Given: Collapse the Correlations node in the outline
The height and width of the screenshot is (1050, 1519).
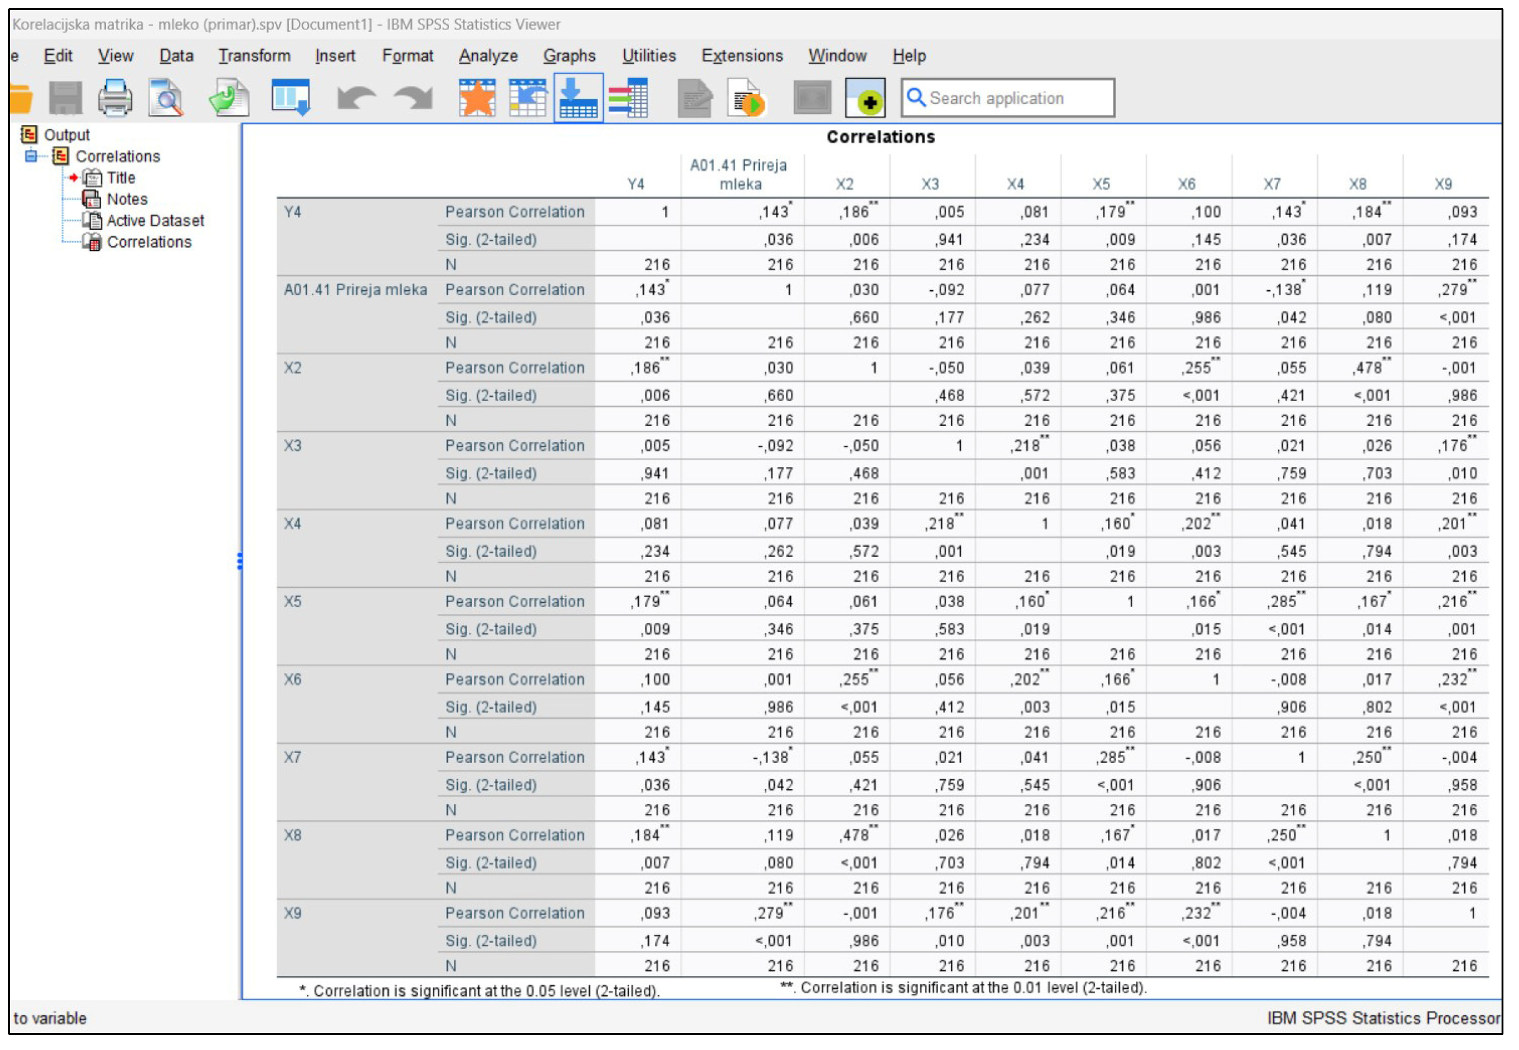Looking at the screenshot, I should 31,156.
